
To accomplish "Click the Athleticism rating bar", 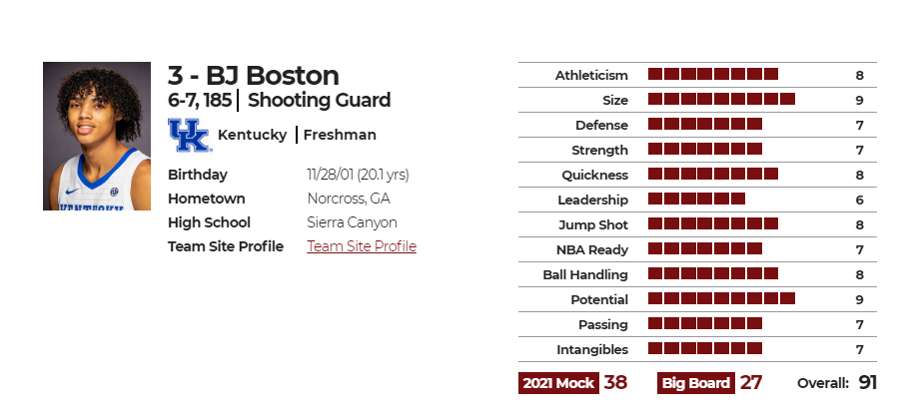I will (x=713, y=74).
